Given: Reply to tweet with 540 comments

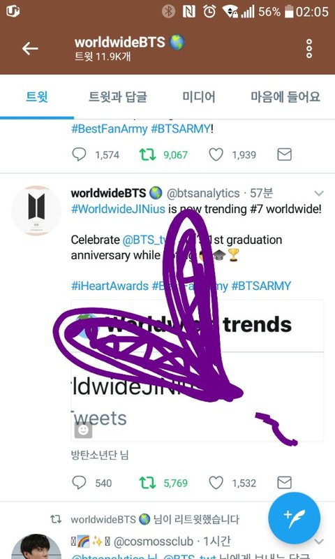Looking at the screenshot, I should [x=79, y=483].
